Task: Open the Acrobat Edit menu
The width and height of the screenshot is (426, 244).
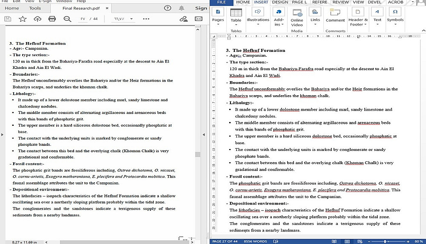Action: pos(17,1)
